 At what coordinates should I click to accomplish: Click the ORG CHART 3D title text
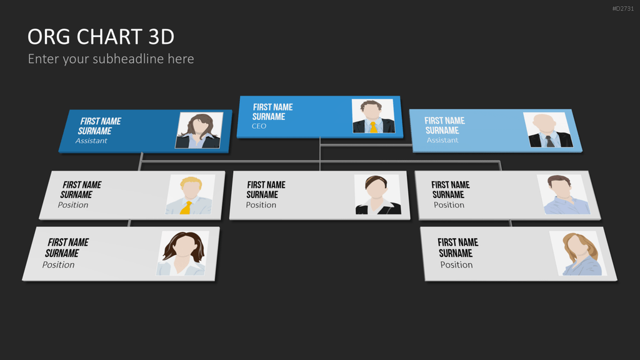pyautogui.click(x=101, y=37)
